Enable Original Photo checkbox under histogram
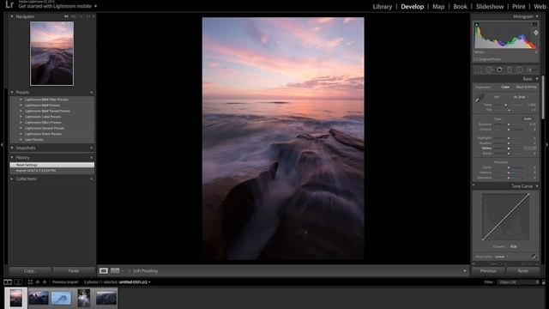549x309 pixels. (x=476, y=59)
